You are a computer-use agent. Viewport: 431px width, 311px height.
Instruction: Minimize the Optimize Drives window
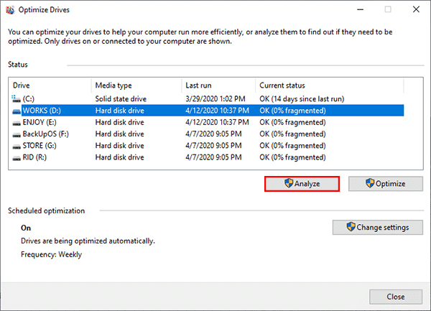click(x=361, y=9)
